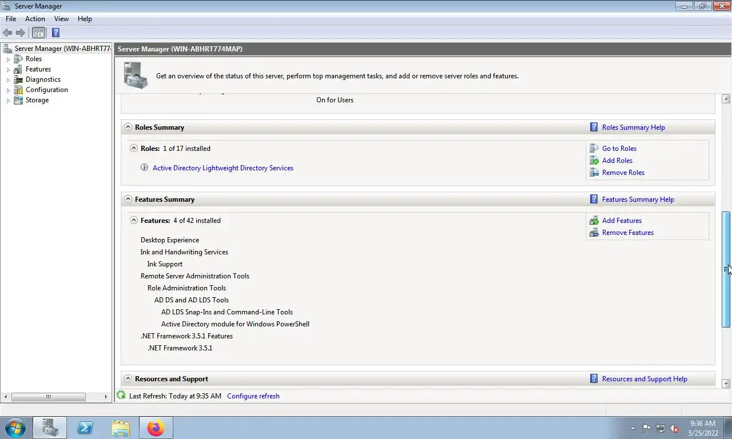The height and width of the screenshot is (439, 732).
Task: Open the Windows Start button
Action: (15, 428)
